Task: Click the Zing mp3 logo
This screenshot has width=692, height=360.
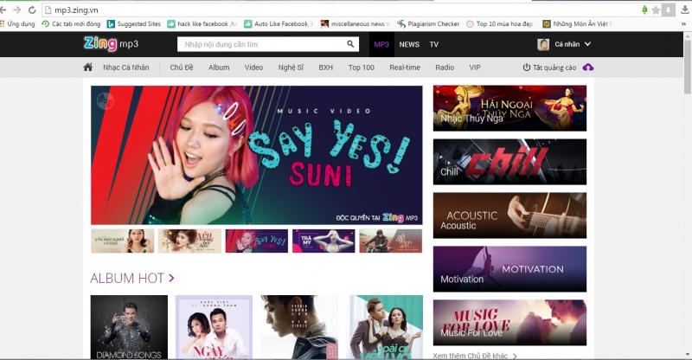Action: click(112, 44)
